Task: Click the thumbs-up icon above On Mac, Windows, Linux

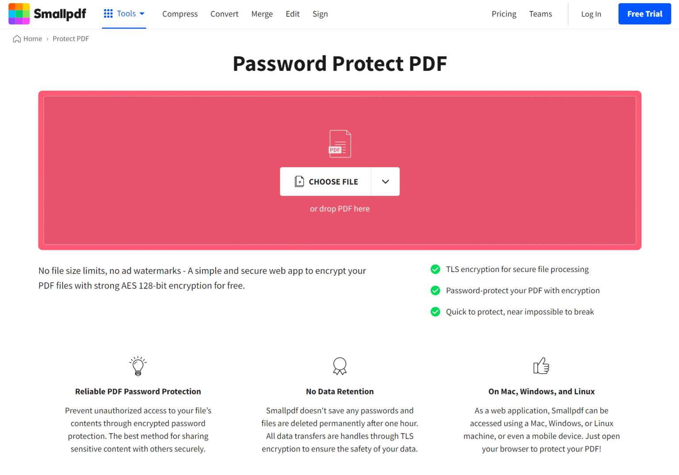Action: click(541, 366)
